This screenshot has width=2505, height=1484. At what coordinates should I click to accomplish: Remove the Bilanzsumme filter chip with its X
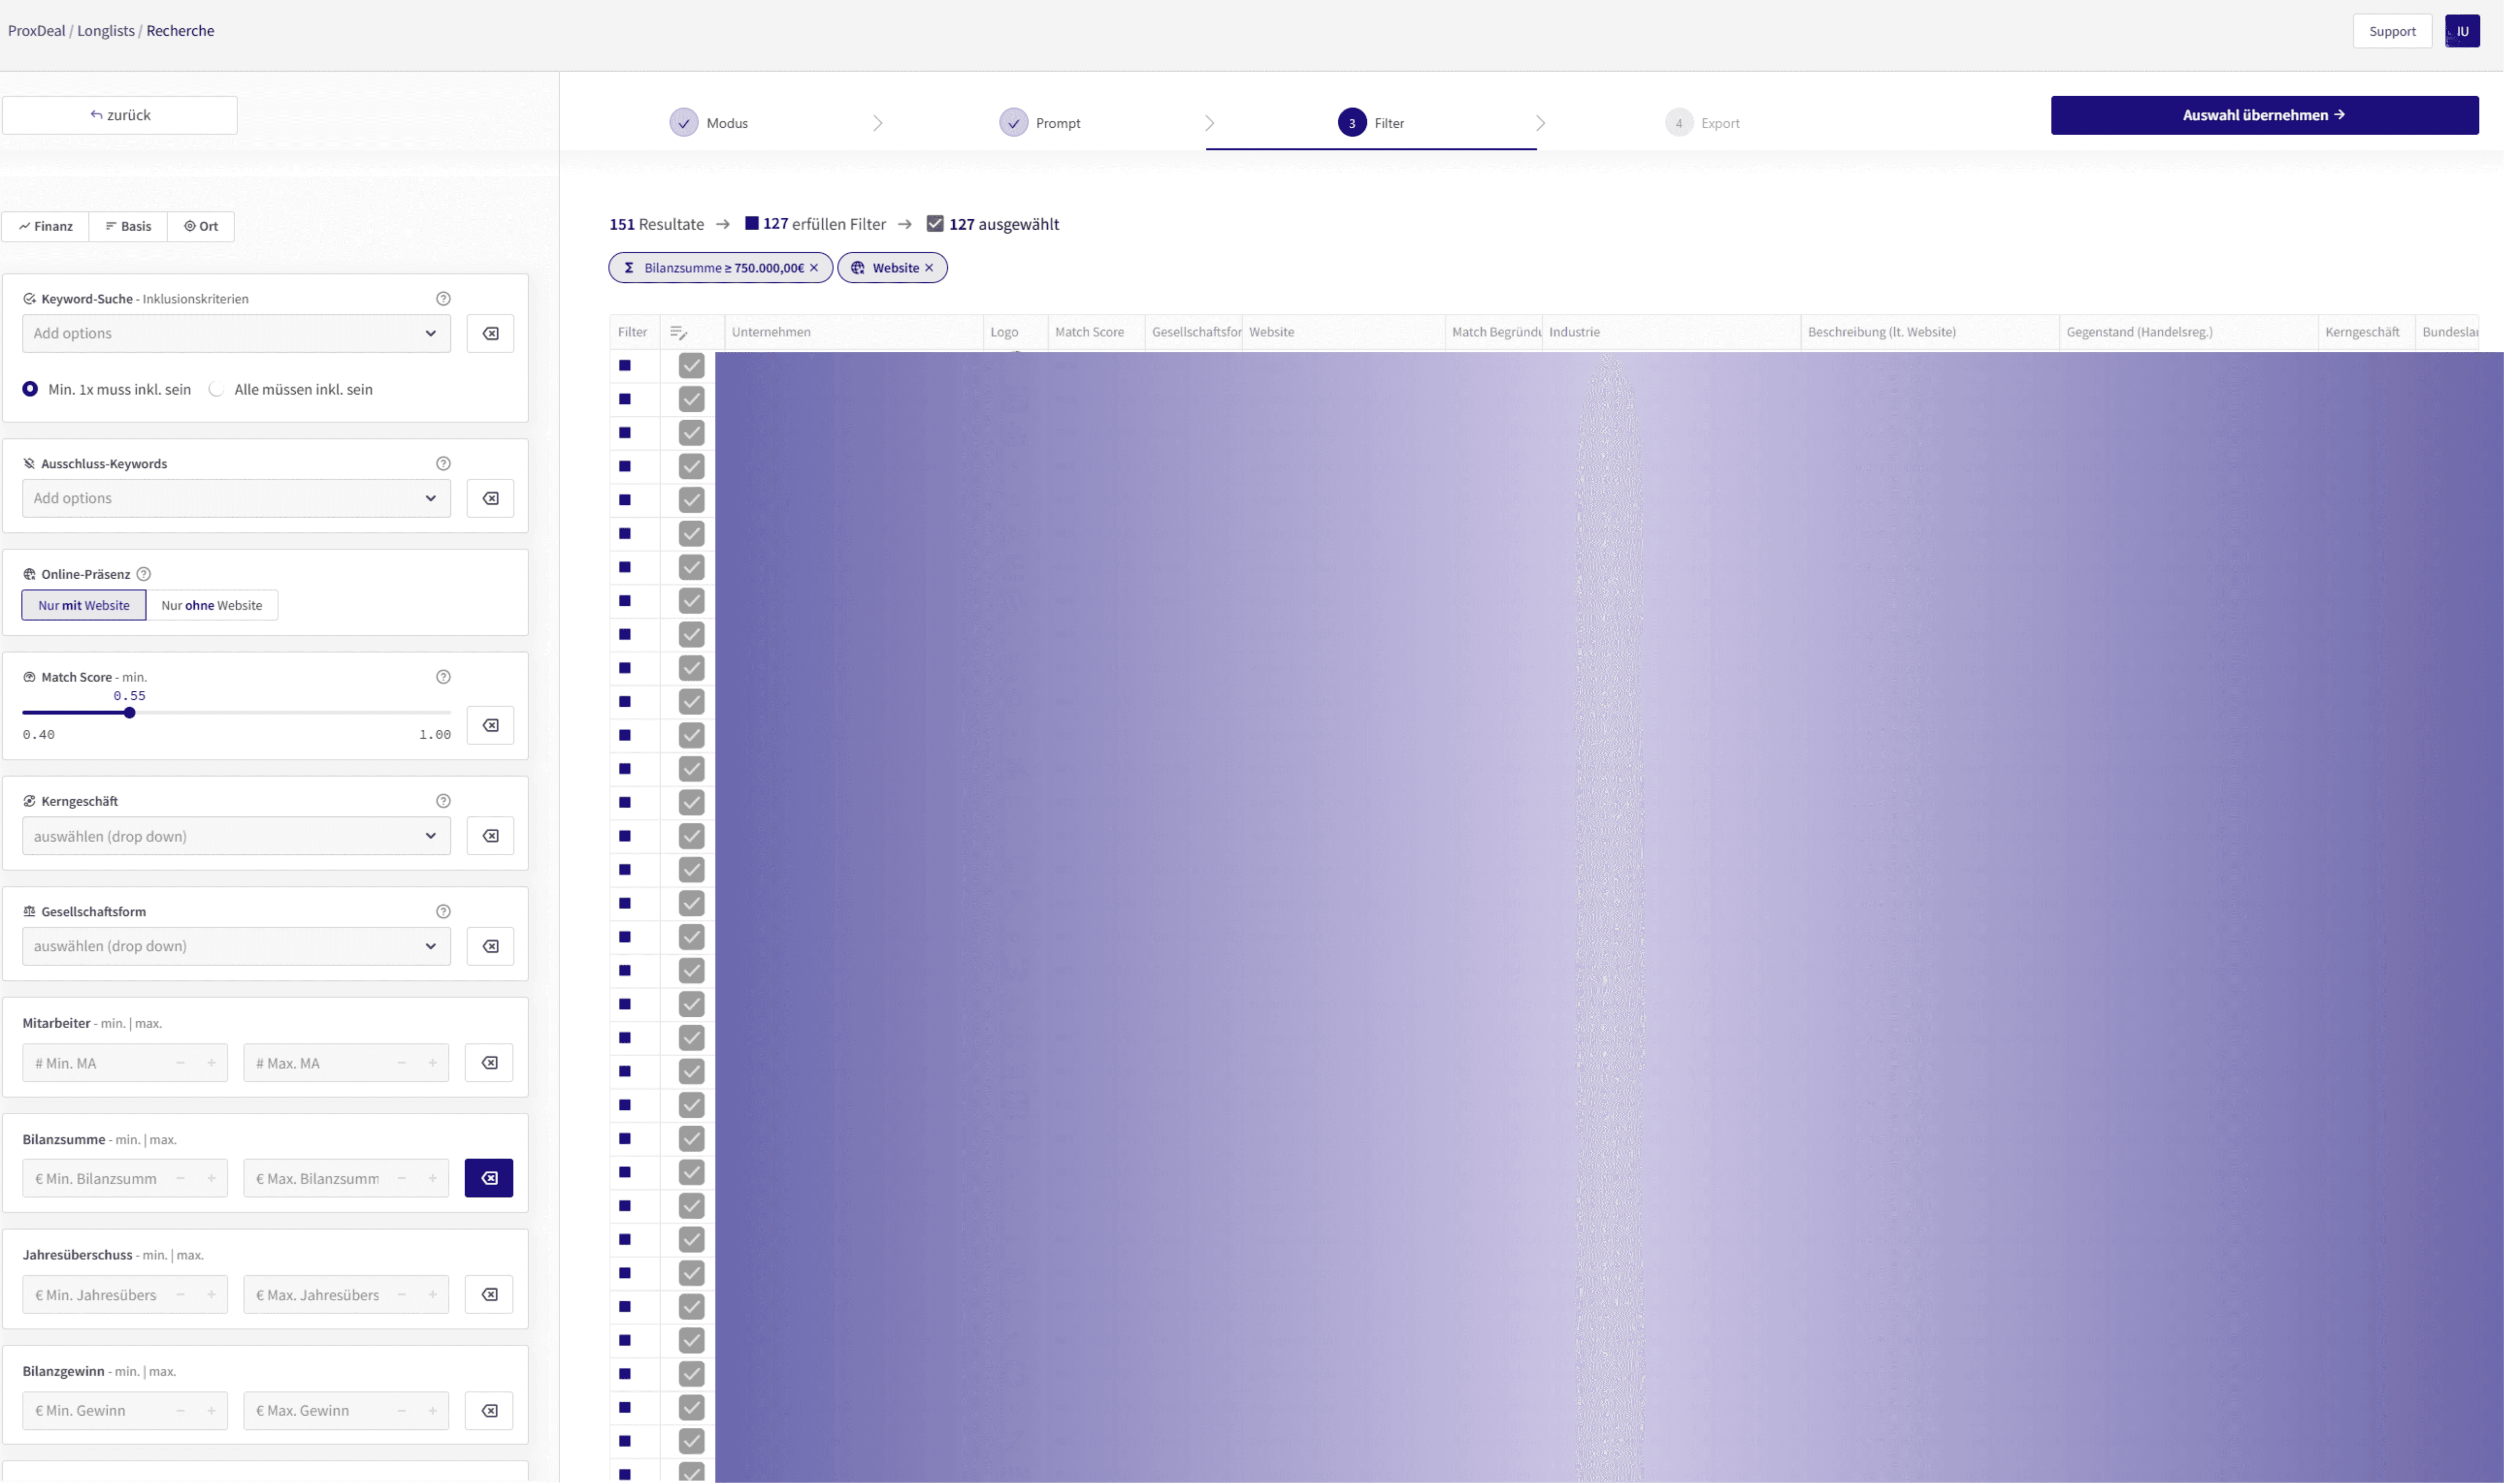814,268
